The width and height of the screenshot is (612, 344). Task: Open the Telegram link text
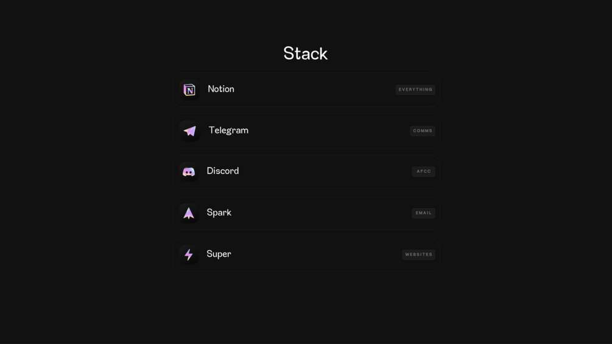[228, 130]
